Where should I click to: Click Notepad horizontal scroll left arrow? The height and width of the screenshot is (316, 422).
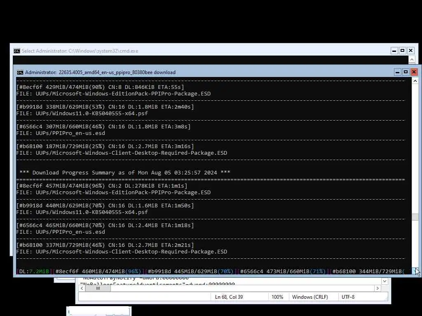pyautogui.click(x=82, y=288)
